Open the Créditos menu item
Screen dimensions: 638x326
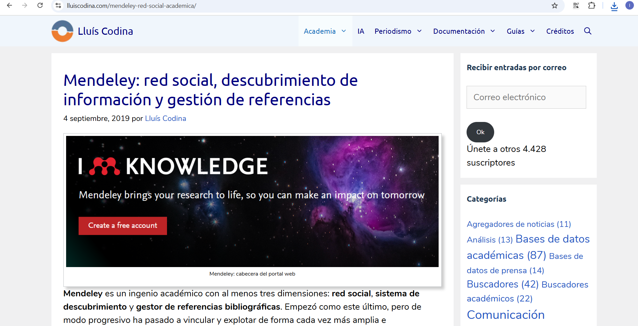560,31
